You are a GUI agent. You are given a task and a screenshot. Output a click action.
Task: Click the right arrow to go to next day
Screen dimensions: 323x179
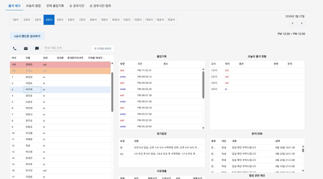pos(302,23)
